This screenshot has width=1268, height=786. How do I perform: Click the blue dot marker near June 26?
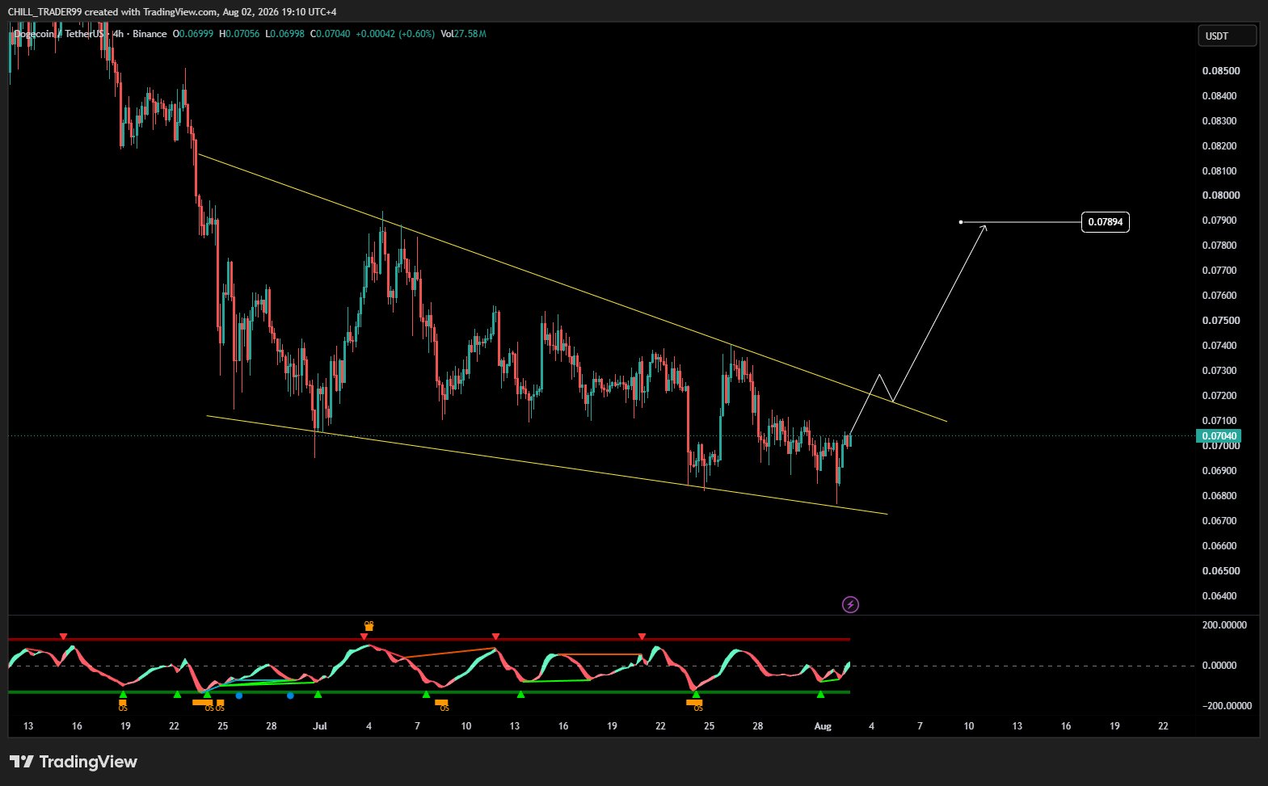(238, 696)
